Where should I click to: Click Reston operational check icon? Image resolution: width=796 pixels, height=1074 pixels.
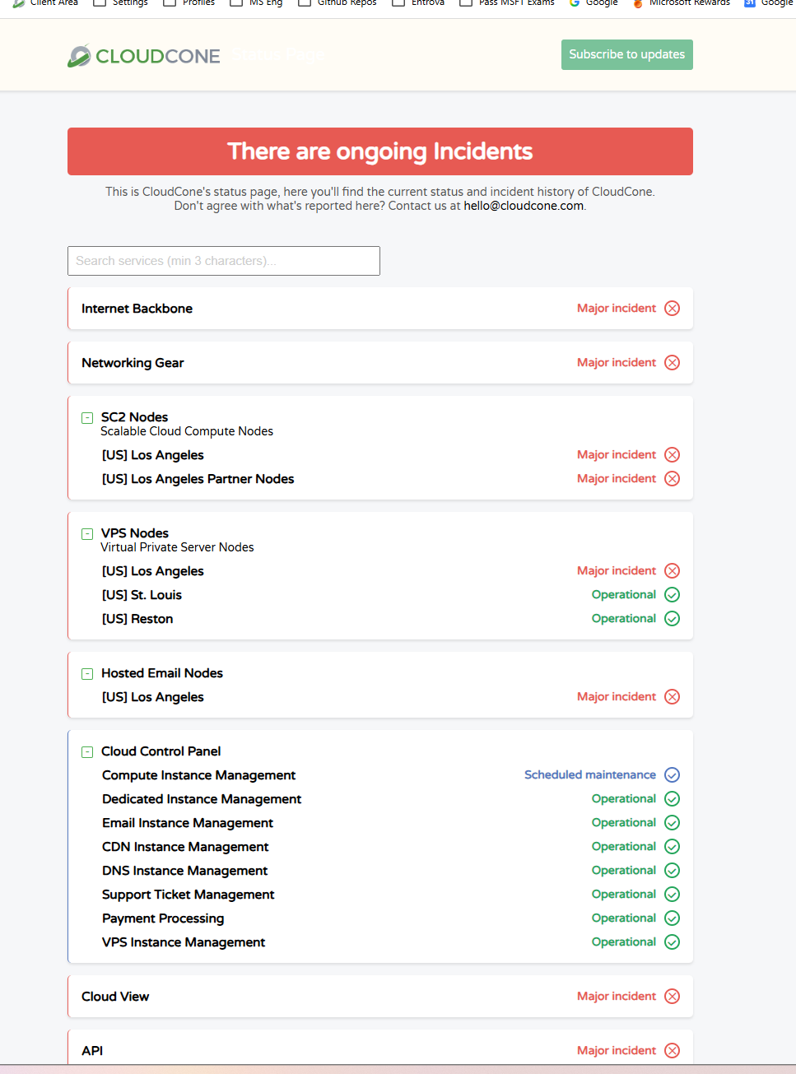coord(673,619)
